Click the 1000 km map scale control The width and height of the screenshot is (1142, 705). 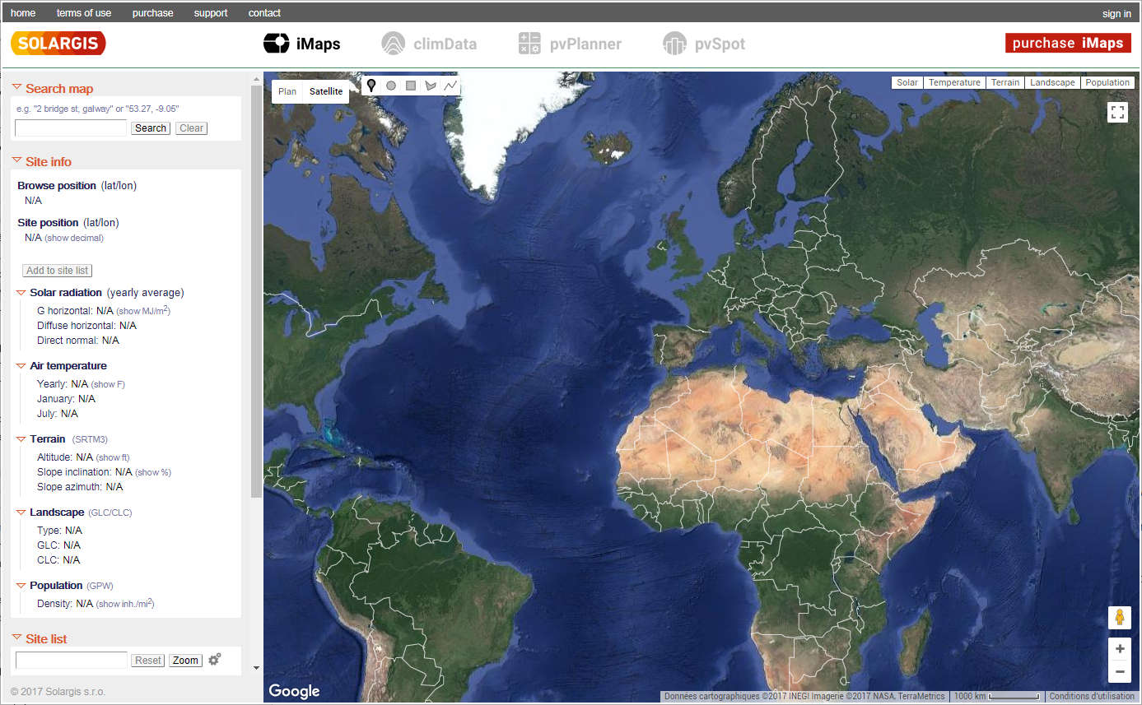(996, 697)
